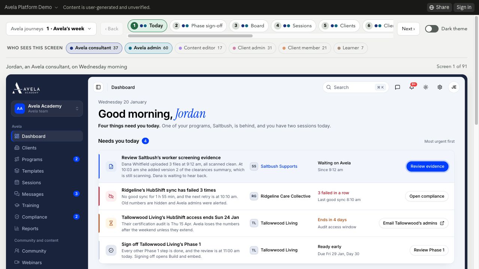Screen dimensions: 479x269
Task: Click Email Tallowwood's admins button
Action: (x=414, y=223)
